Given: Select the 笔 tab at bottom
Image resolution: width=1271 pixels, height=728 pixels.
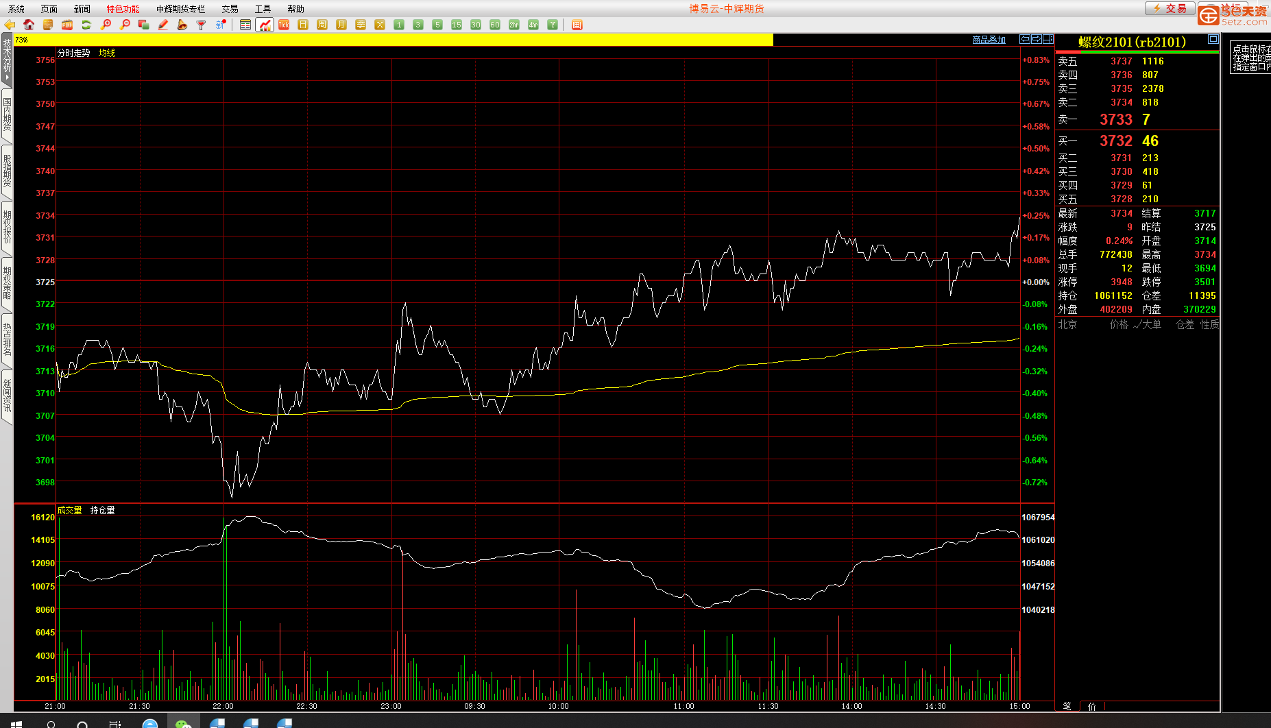Looking at the screenshot, I should [x=1067, y=706].
